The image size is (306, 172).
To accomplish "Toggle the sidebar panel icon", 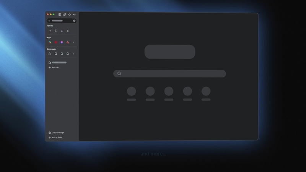I will coord(60,15).
